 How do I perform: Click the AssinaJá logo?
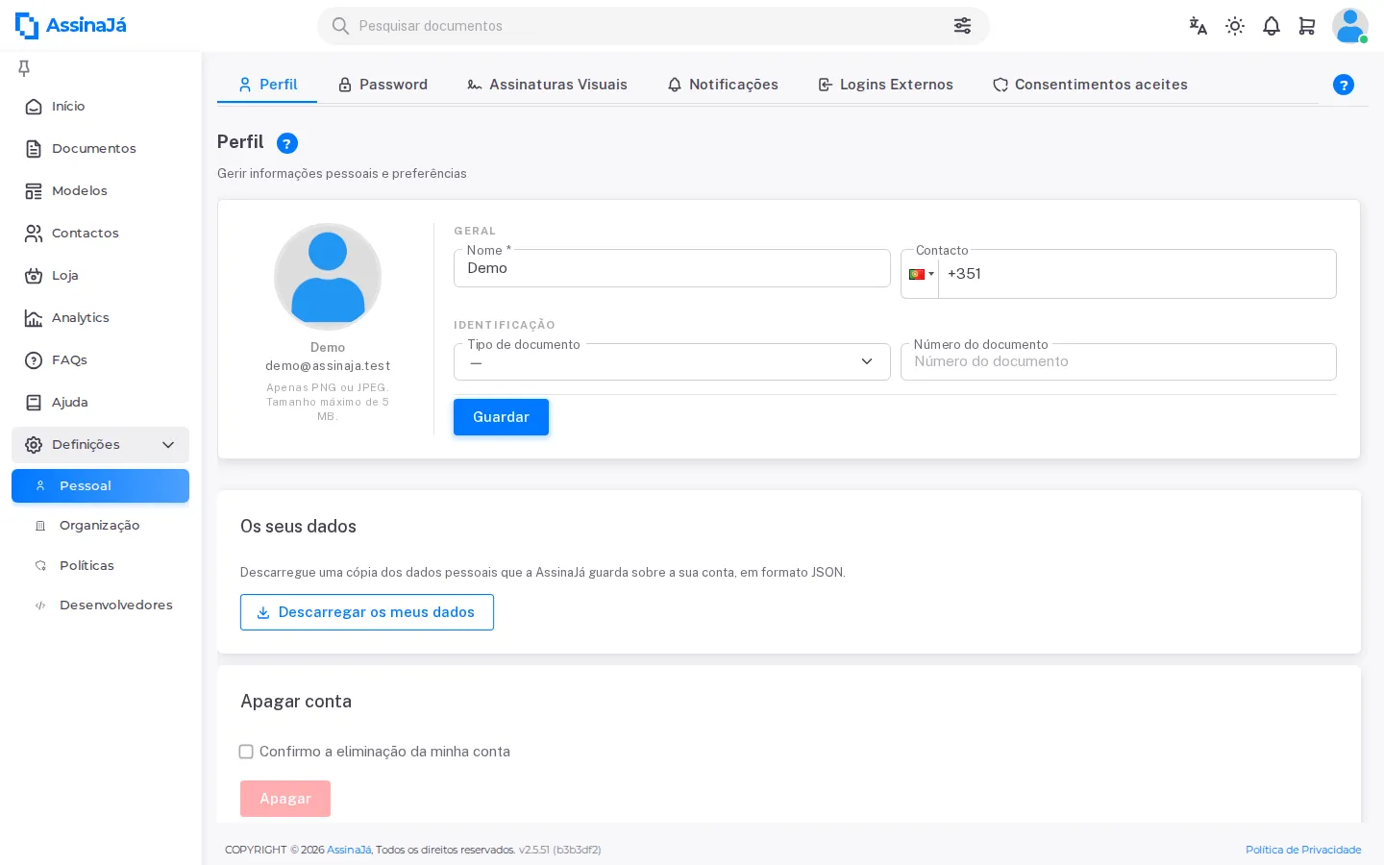click(x=71, y=26)
